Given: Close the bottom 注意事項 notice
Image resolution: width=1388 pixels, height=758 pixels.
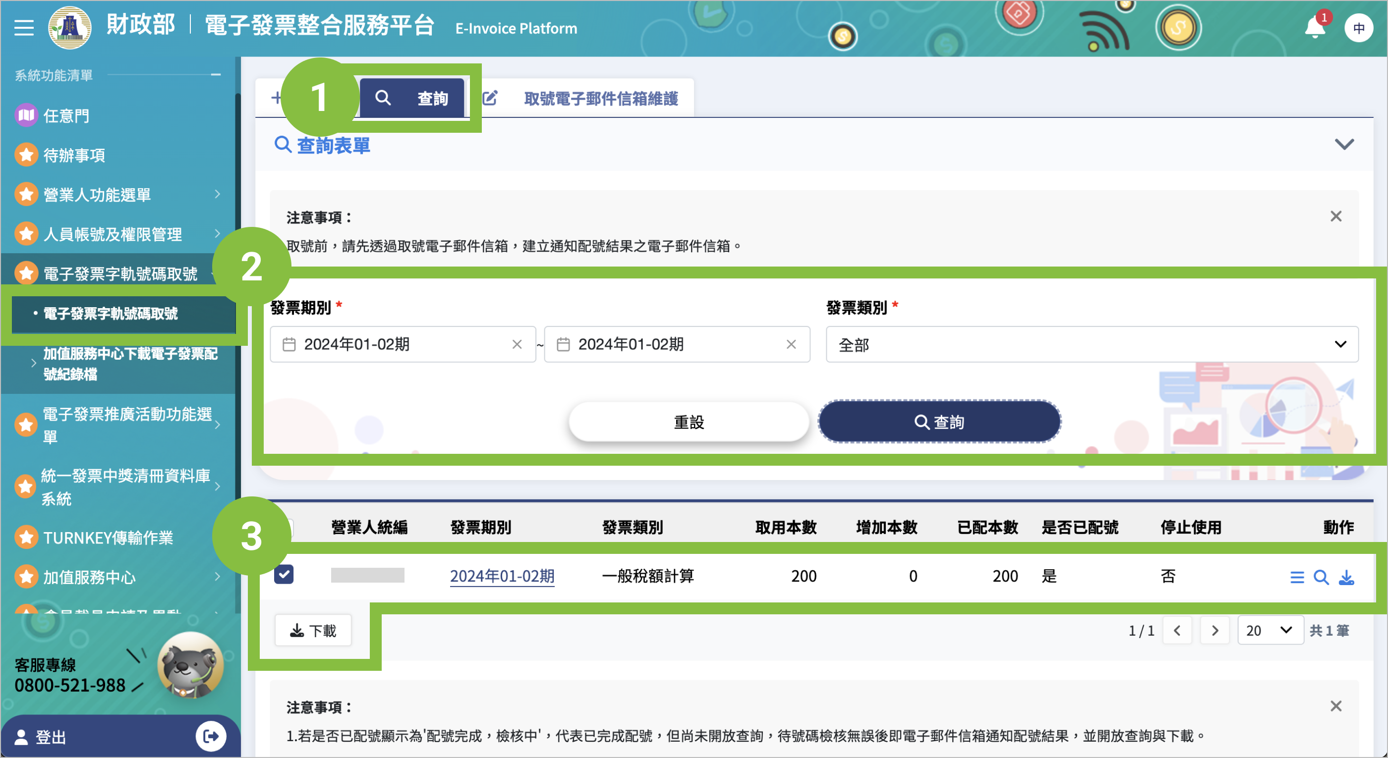Looking at the screenshot, I should coord(1336,706).
